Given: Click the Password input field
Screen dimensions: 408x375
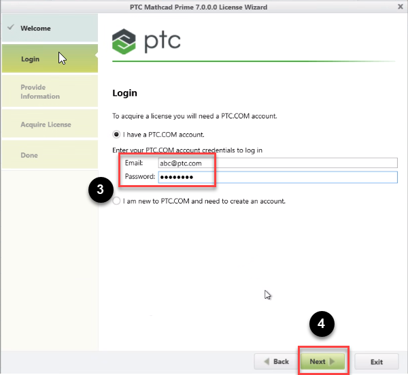Looking at the screenshot, I should click(x=277, y=177).
